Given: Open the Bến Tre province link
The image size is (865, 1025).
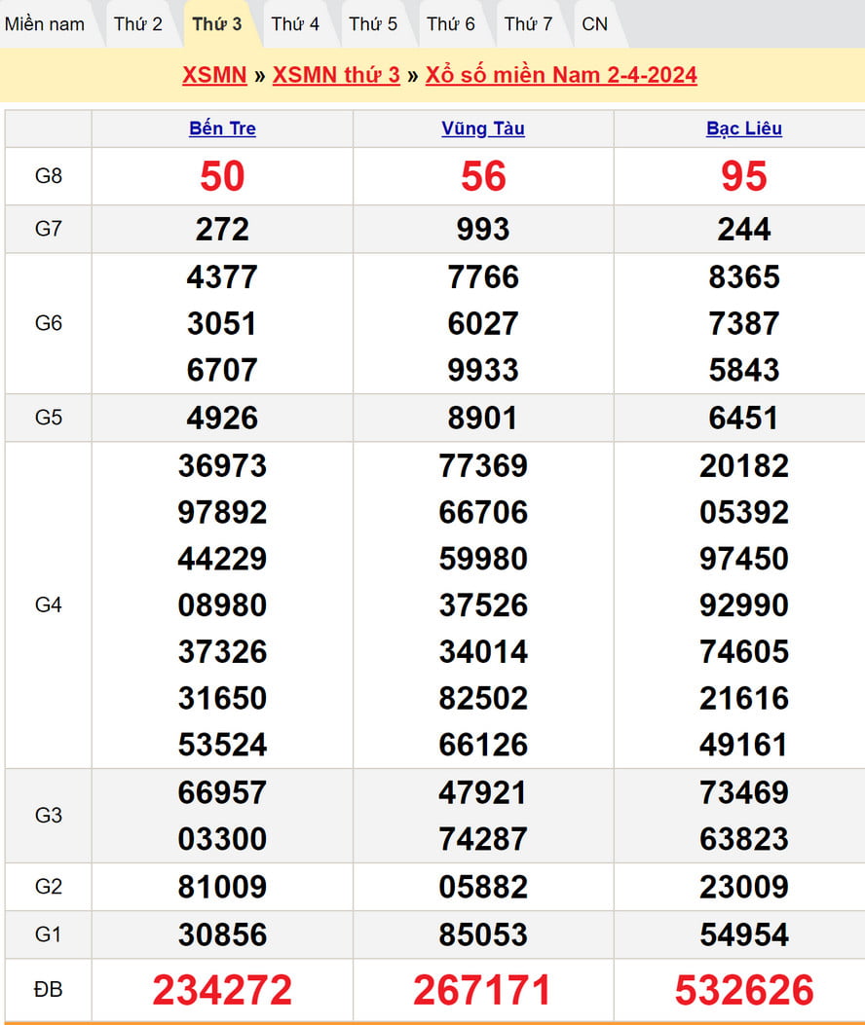Looking at the screenshot, I should point(222,128).
